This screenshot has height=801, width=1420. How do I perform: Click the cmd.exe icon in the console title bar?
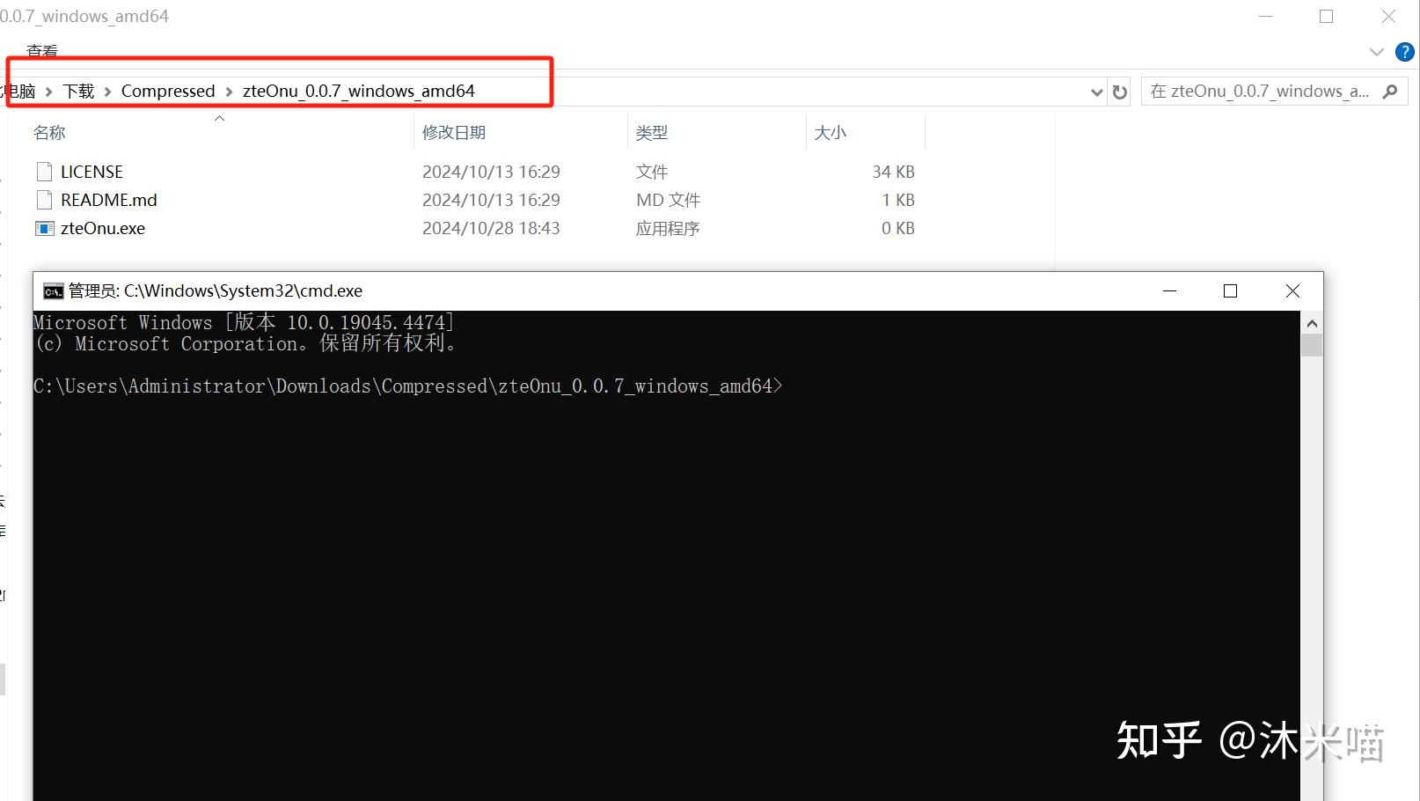(54, 290)
